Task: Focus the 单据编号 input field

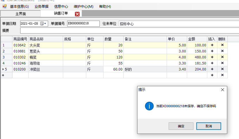Action: 83,24
